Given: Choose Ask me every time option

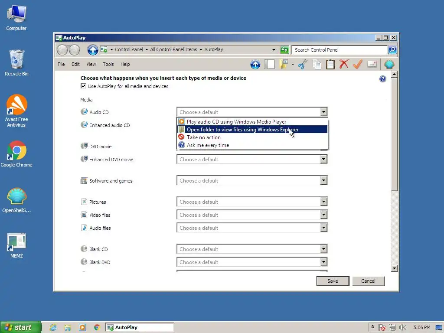Looking at the screenshot, I should (x=252, y=145).
